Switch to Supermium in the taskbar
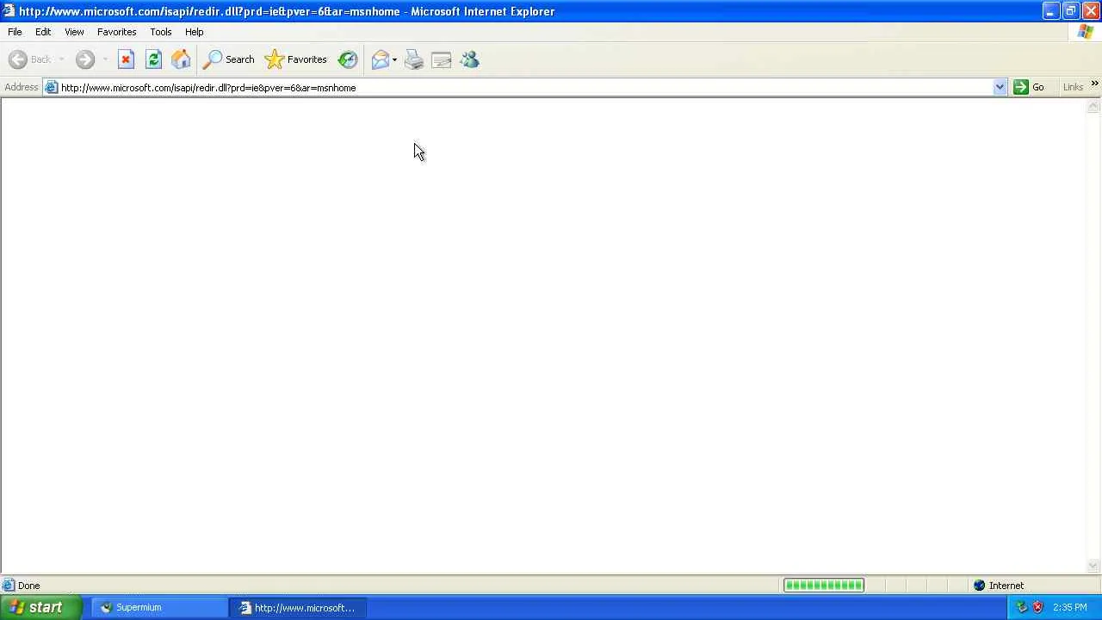The width and height of the screenshot is (1102, 620). (x=158, y=608)
